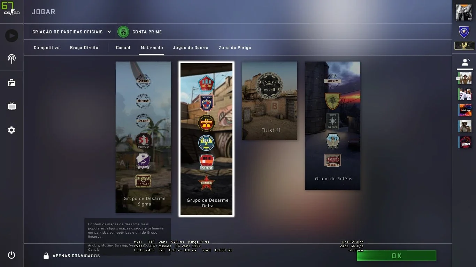Click the Nuke map badge

pyautogui.click(x=206, y=143)
